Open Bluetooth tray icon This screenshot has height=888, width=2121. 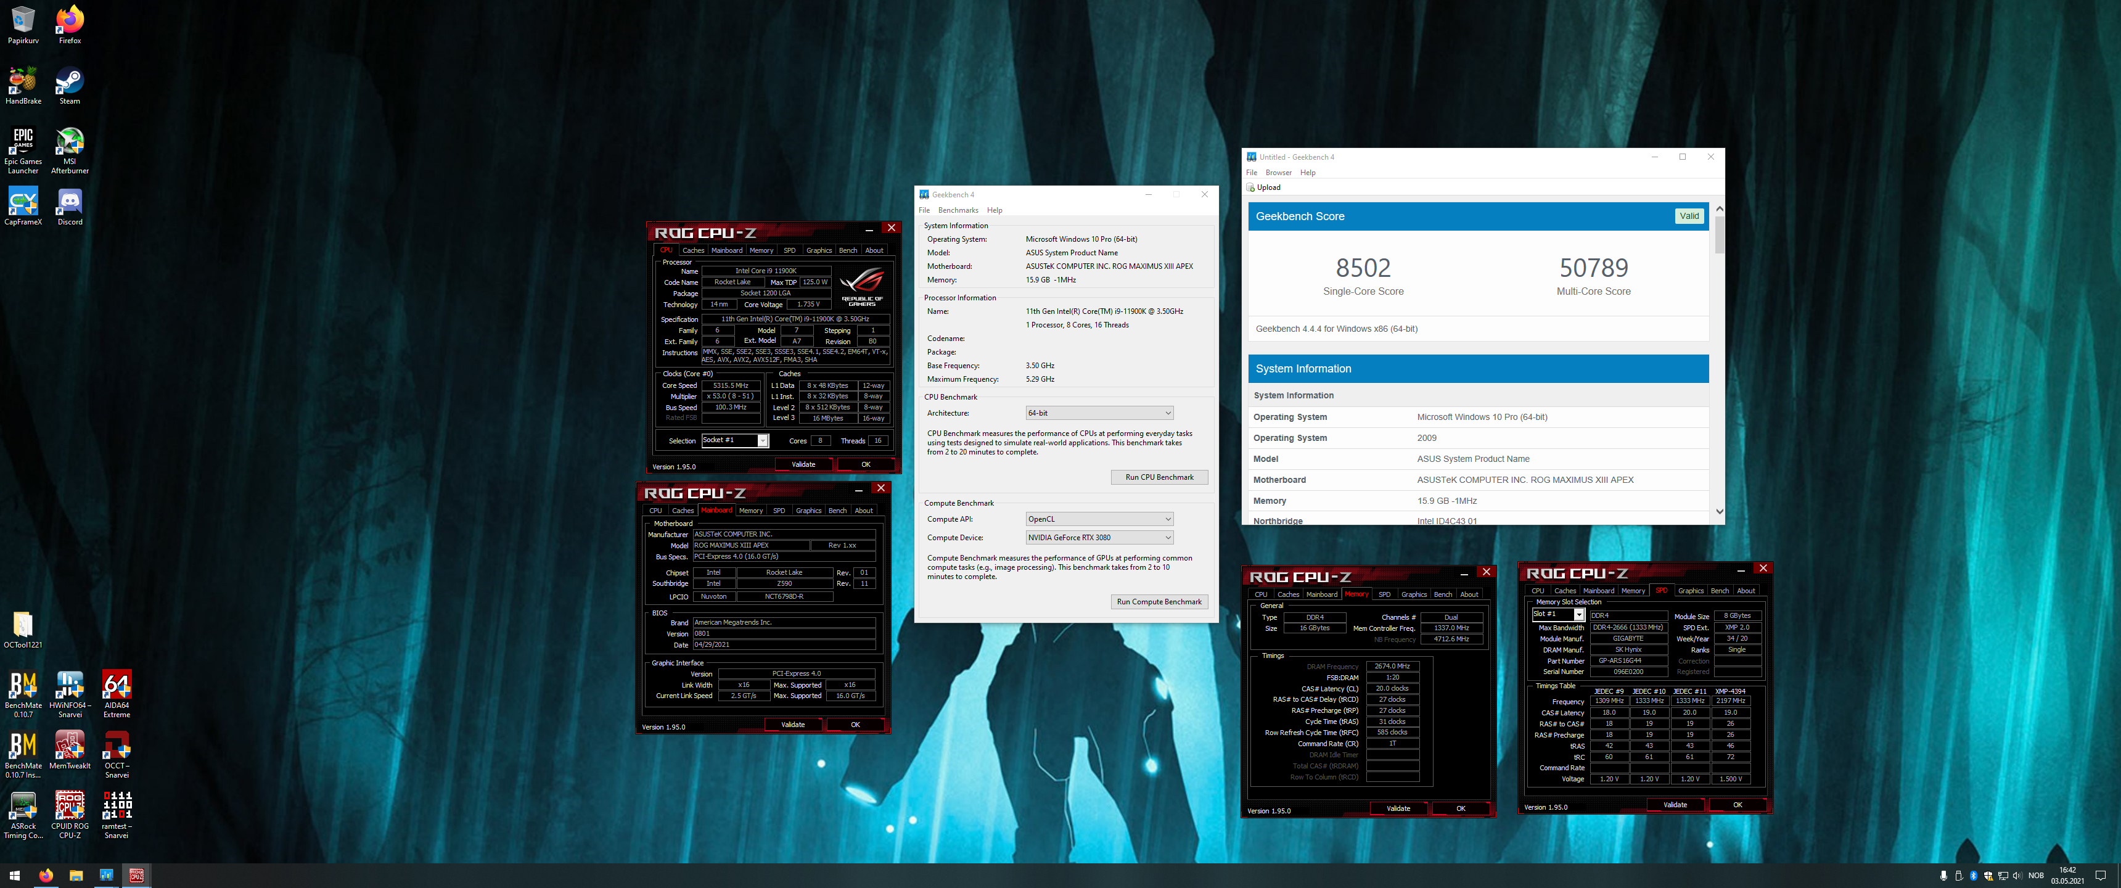(x=1974, y=876)
